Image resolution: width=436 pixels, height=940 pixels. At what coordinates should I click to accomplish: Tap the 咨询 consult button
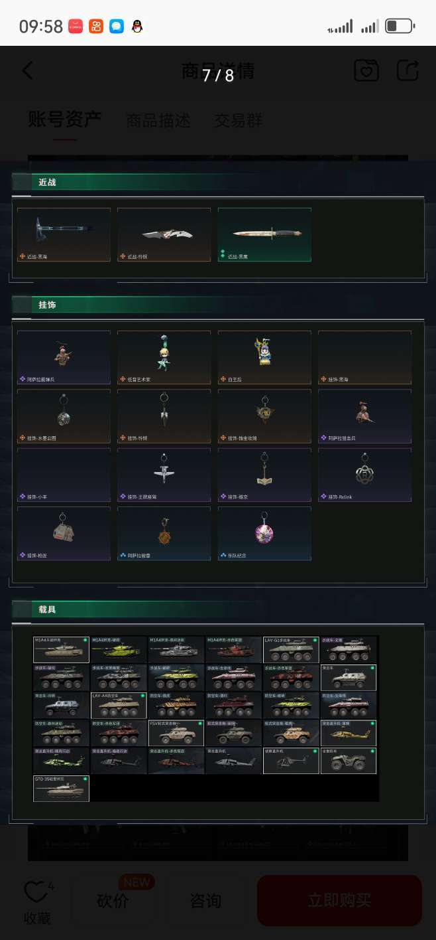205,901
